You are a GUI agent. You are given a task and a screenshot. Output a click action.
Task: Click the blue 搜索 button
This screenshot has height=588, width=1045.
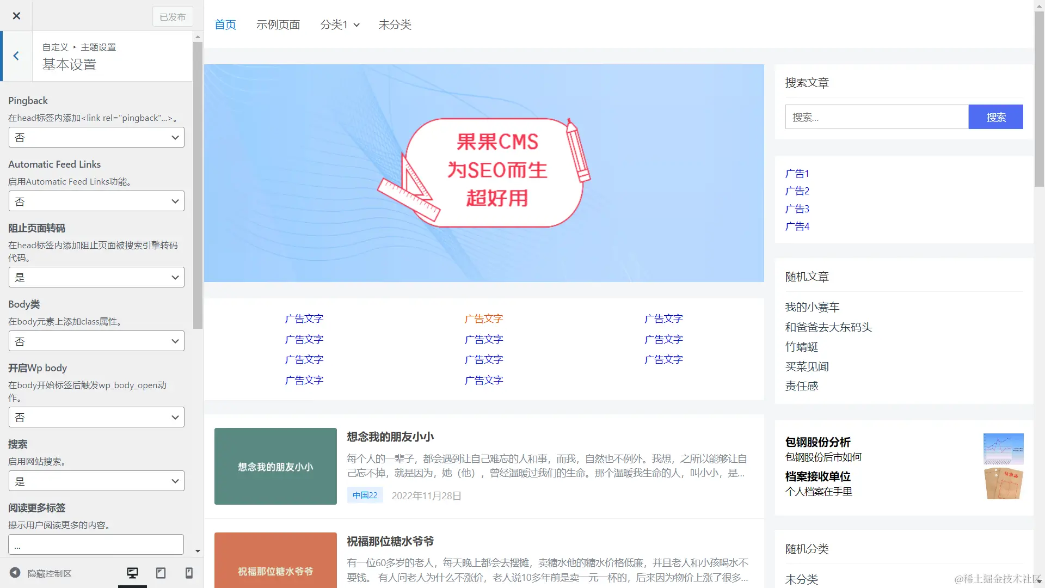pyautogui.click(x=995, y=117)
